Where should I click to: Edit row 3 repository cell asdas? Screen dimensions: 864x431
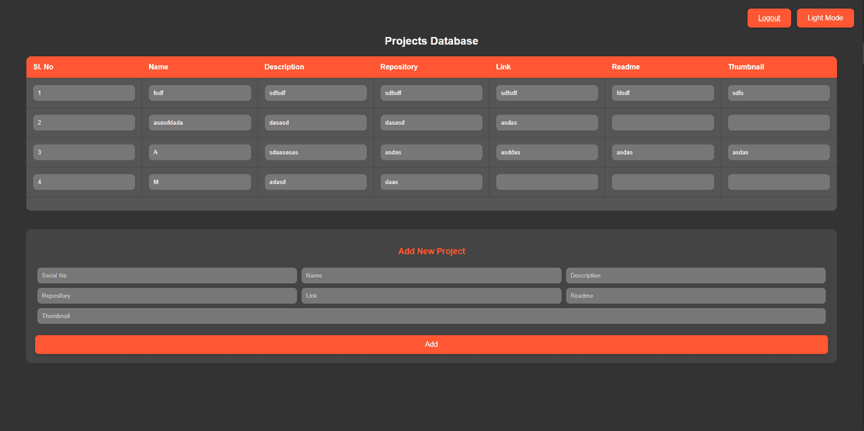[x=431, y=152]
